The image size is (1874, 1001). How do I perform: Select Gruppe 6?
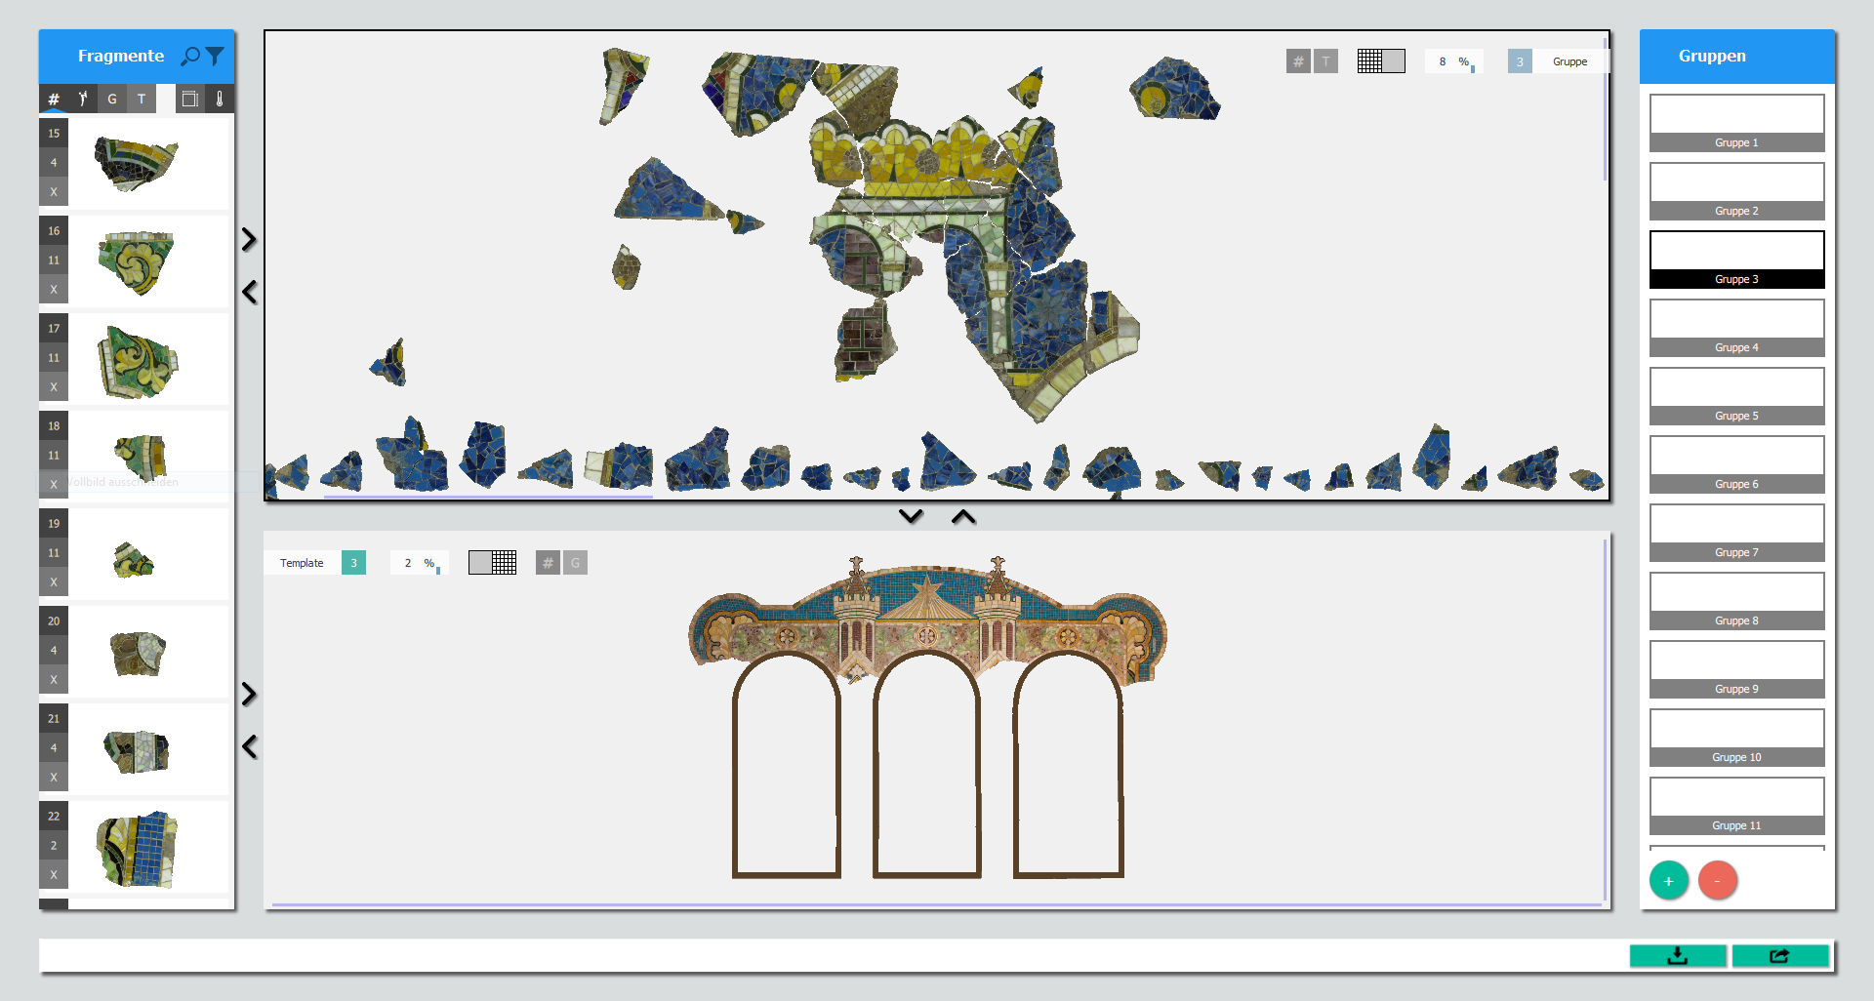[x=1736, y=464]
